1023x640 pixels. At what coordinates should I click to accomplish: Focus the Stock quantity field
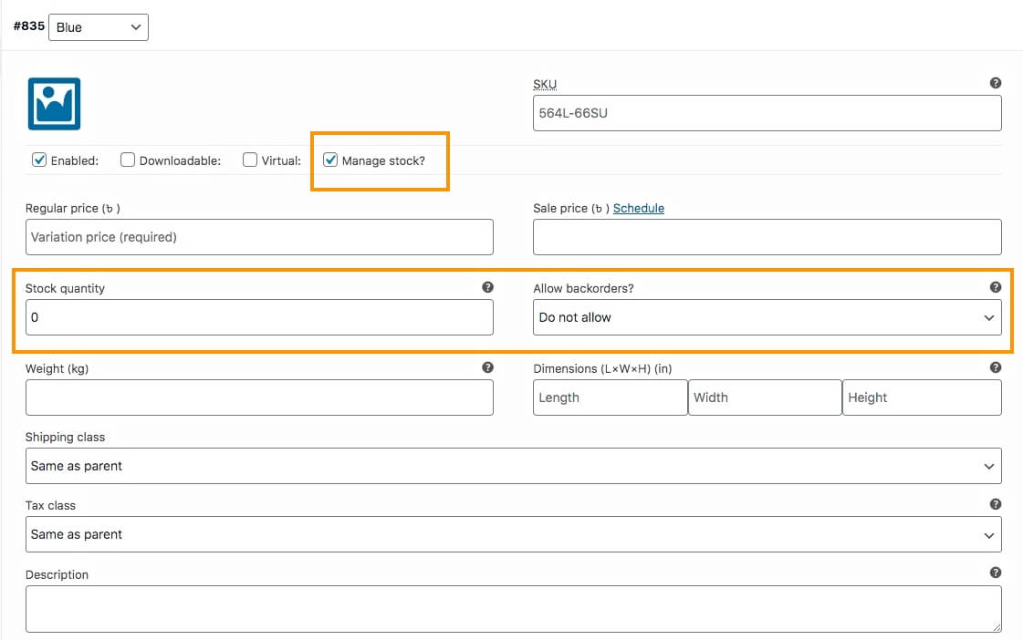click(259, 317)
